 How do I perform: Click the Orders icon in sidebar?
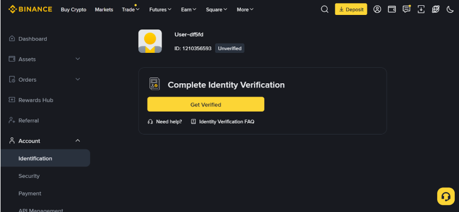point(12,80)
